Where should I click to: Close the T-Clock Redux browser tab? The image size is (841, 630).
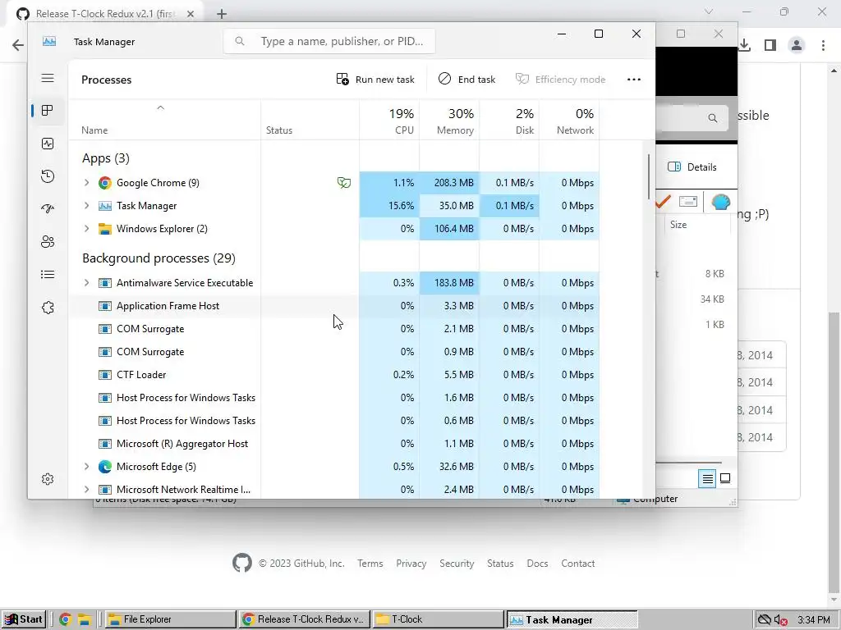191,14
